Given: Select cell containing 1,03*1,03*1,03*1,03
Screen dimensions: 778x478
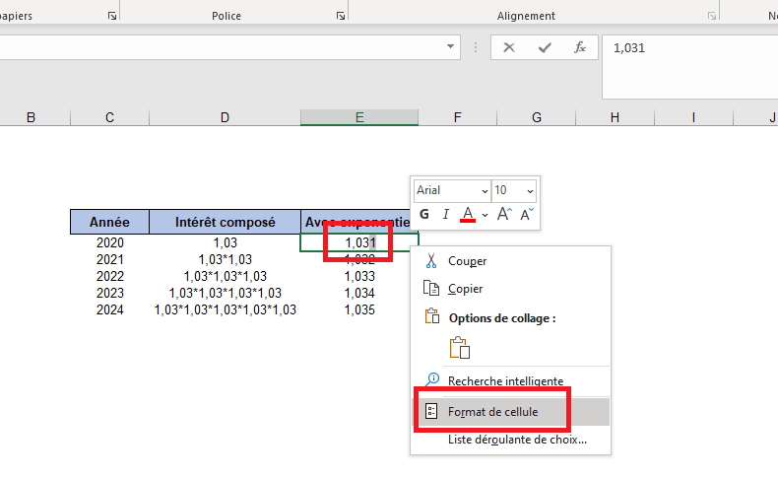Looking at the screenshot, I should [225, 293].
